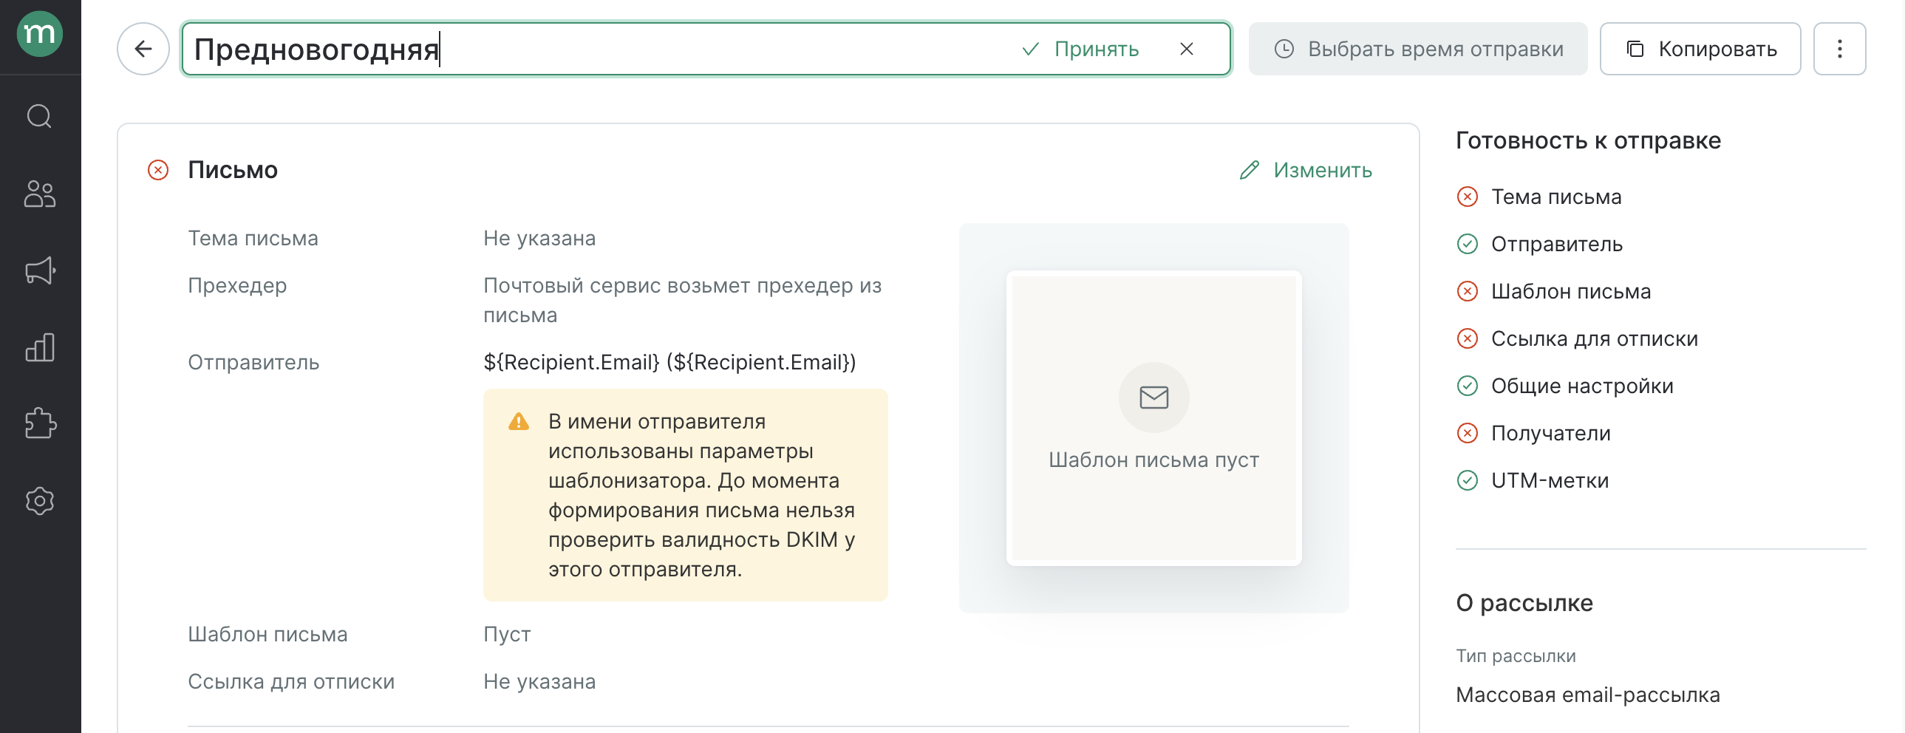Click UTM-метки in readiness checklist
This screenshot has height=733, width=1905.
pos(1550,481)
